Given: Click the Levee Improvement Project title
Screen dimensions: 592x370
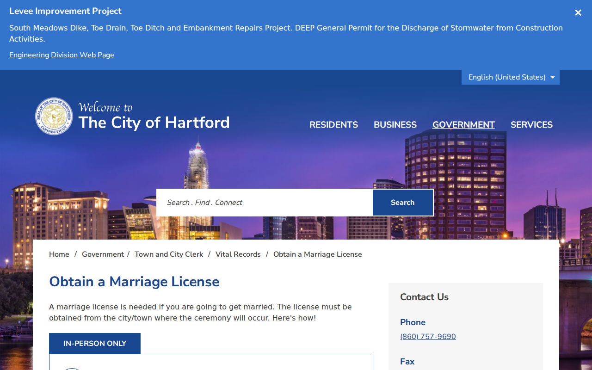Looking at the screenshot, I should tap(65, 11).
